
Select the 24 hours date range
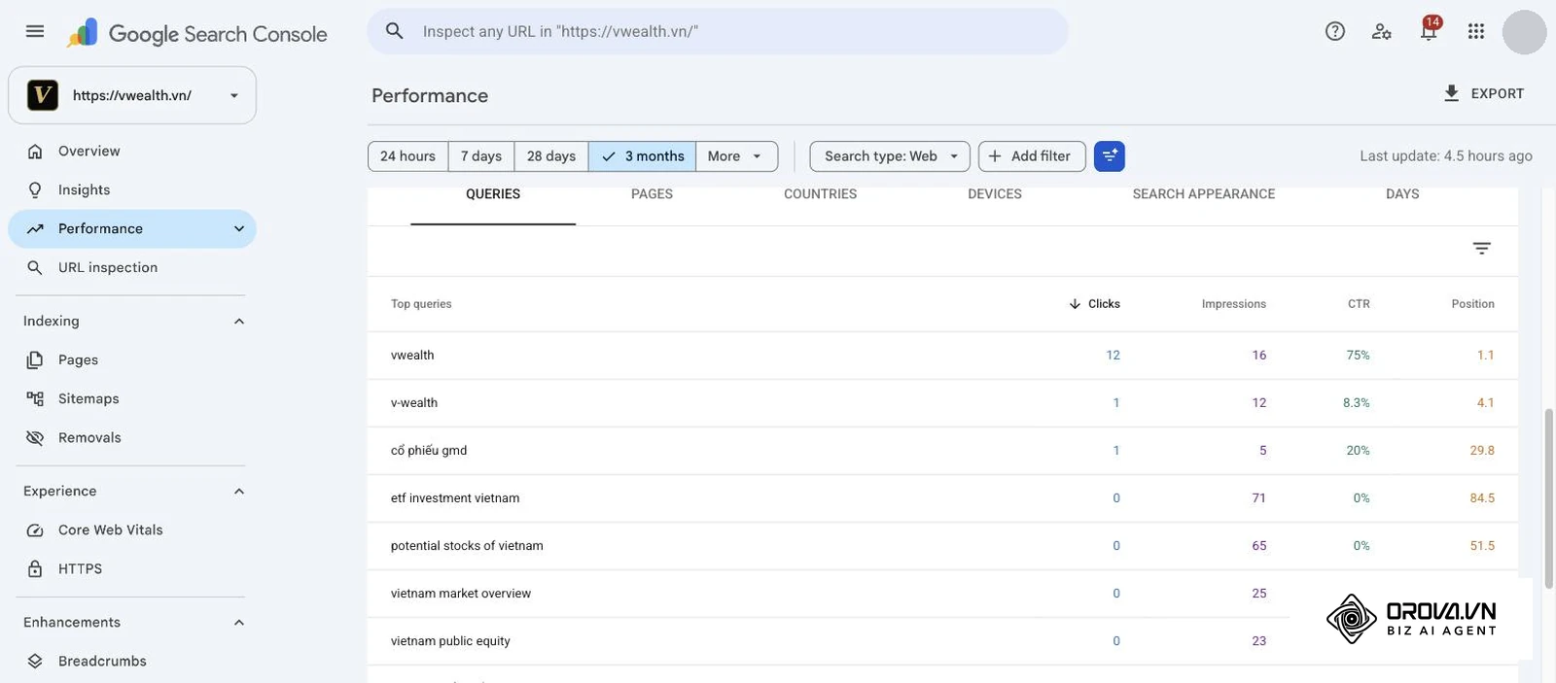point(407,156)
